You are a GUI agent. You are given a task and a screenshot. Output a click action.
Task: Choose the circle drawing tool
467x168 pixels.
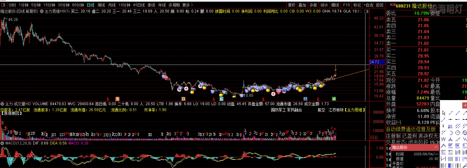pyautogui.click(x=457, y=133)
